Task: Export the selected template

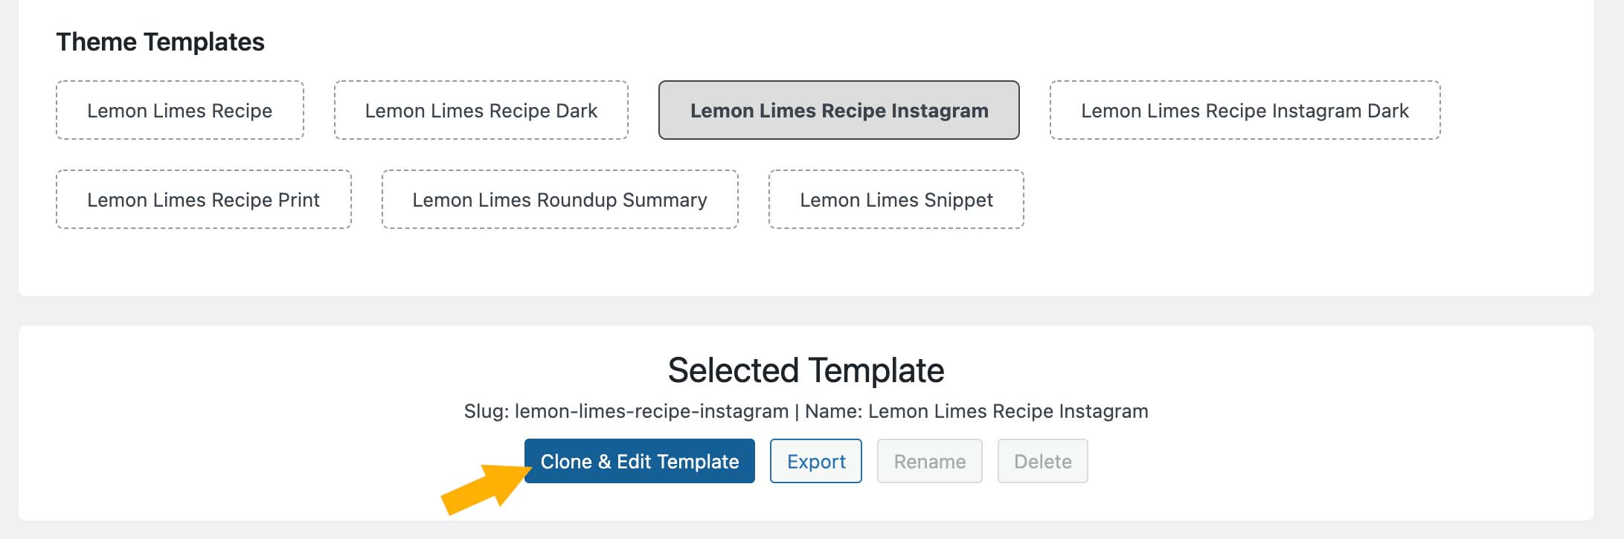Action: pos(815,461)
